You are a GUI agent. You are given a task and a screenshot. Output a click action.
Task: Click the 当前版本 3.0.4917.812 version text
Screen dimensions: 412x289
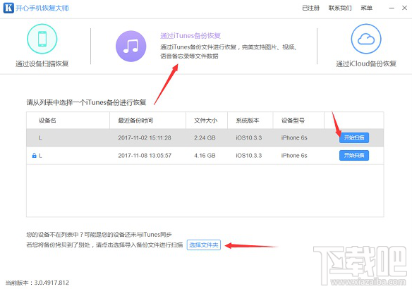[37, 283]
